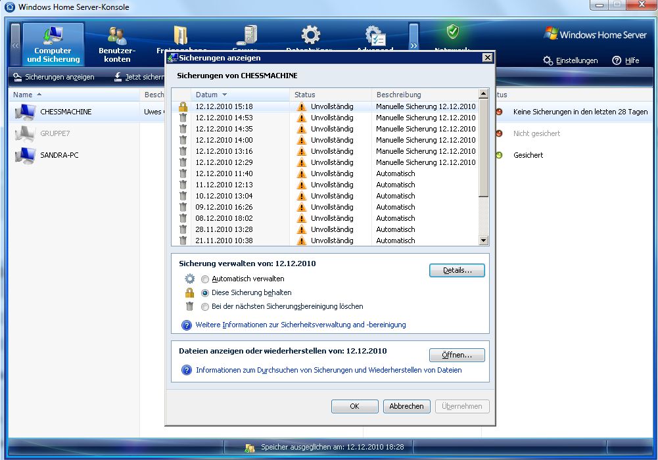This screenshot has height=460, width=658.
Task: Open Hilfe help
Action: click(626, 60)
